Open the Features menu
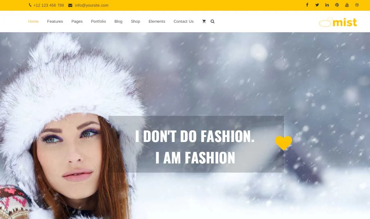The image size is (370, 219). pos(55,21)
